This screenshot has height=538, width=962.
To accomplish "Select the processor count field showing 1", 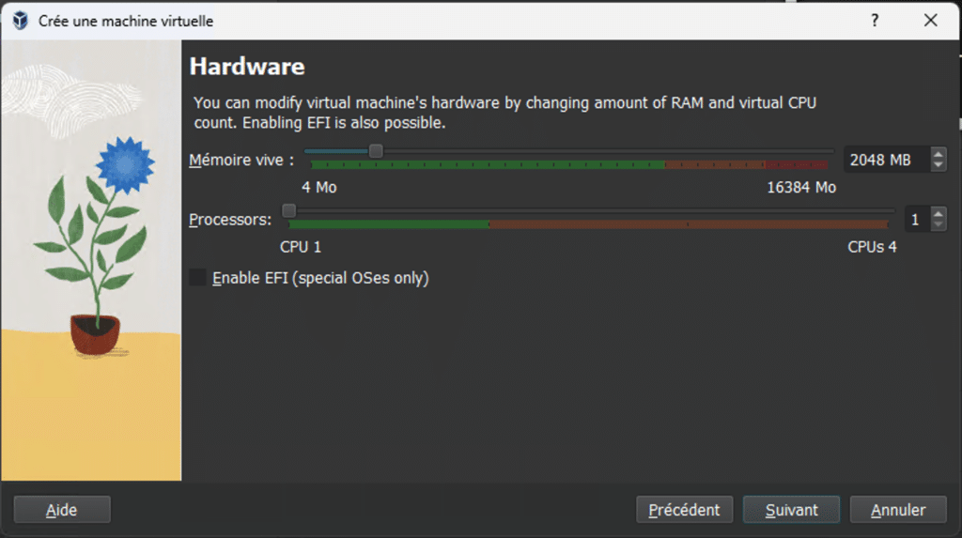I will click(917, 220).
